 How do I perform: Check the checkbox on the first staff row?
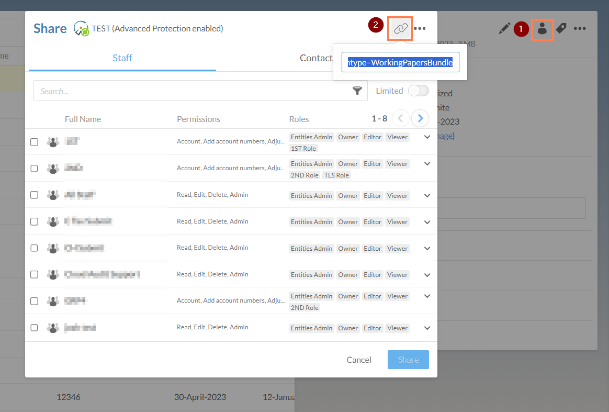tap(34, 141)
